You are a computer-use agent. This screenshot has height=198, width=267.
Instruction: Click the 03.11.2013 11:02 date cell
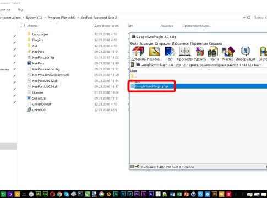pyautogui.click(x=106, y=57)
